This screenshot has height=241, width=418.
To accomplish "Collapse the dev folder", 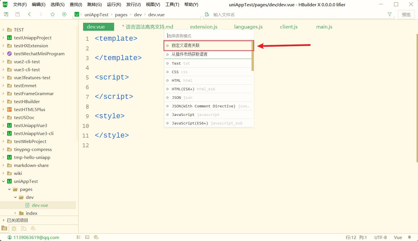I will click(x=15, y=197).
